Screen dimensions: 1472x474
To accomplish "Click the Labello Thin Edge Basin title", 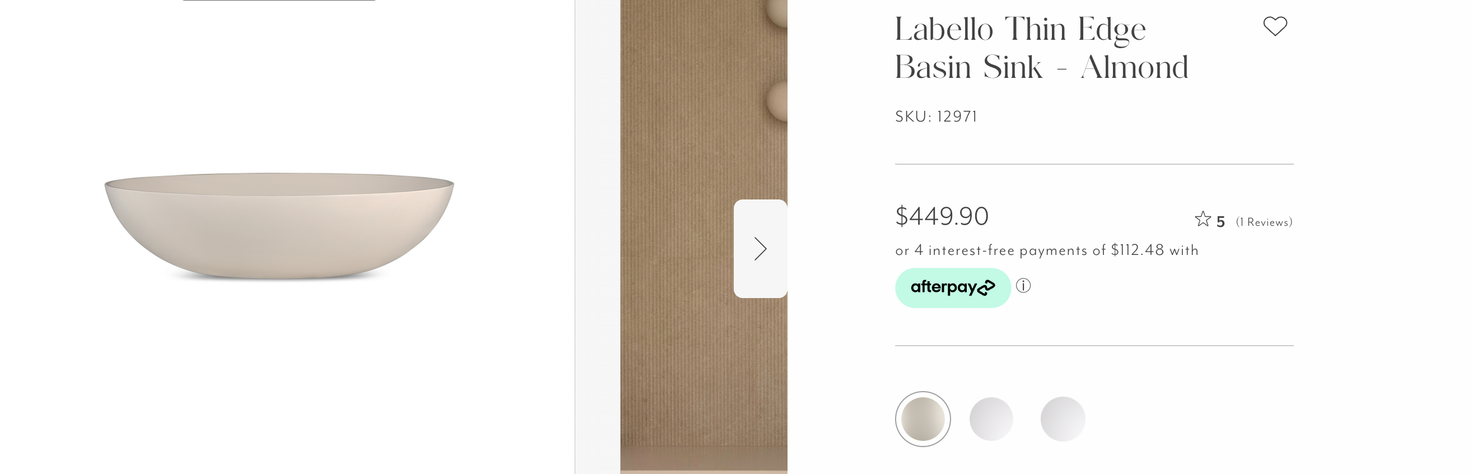I will 1020,30.
